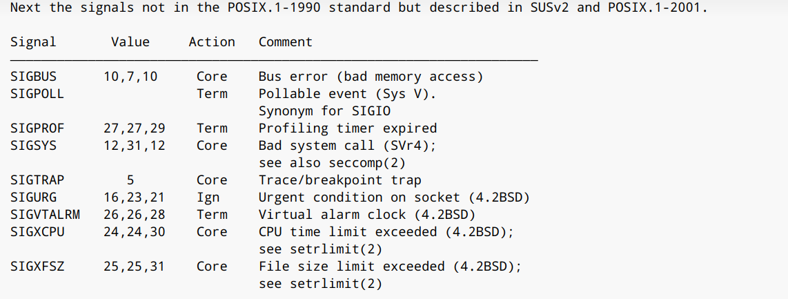Screen dimensions: 788x299
Task: Click the value 10,7,10 for SIGBUS
Action: (x=130, y=77)
